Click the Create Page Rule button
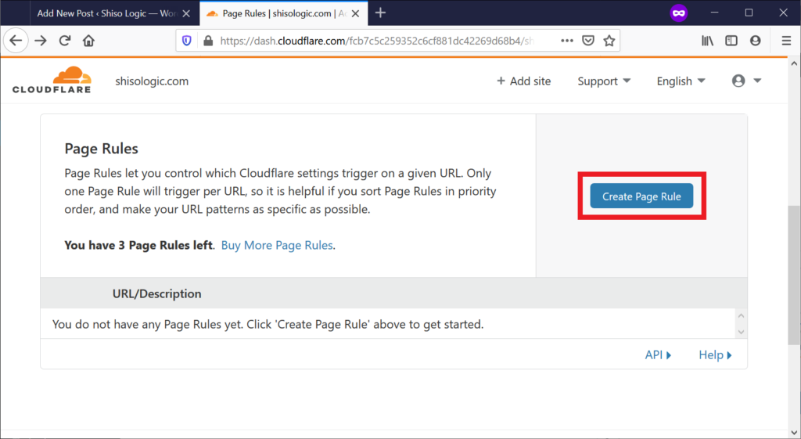Image resolution: width=801 pixels, height=439 pixels. coord(641,196)
